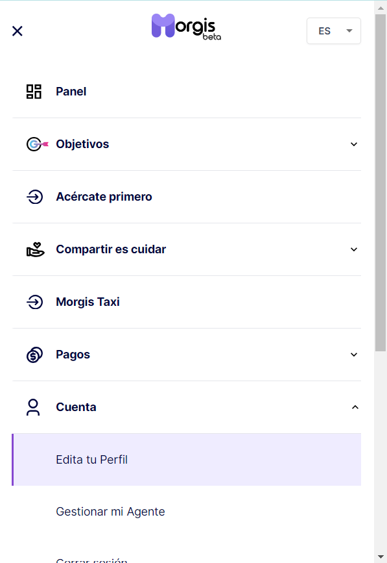Click the Acércate primero arrow-circle icon
Viewport: 387px width, 563px height.
pos(35,197)
